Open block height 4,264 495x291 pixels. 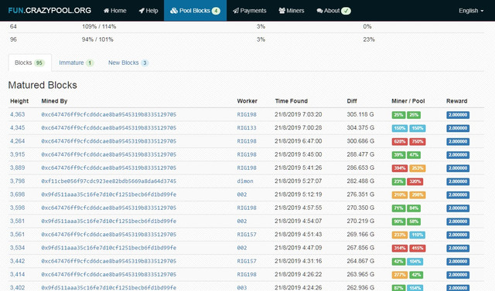tap(17, 141)
